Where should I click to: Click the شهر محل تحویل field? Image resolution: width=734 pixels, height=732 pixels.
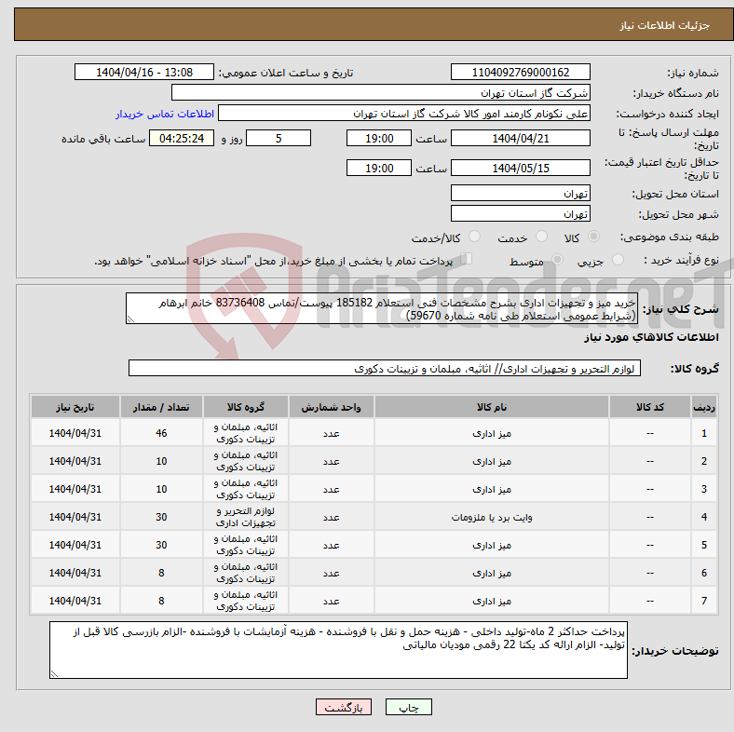tap(520, 213)
